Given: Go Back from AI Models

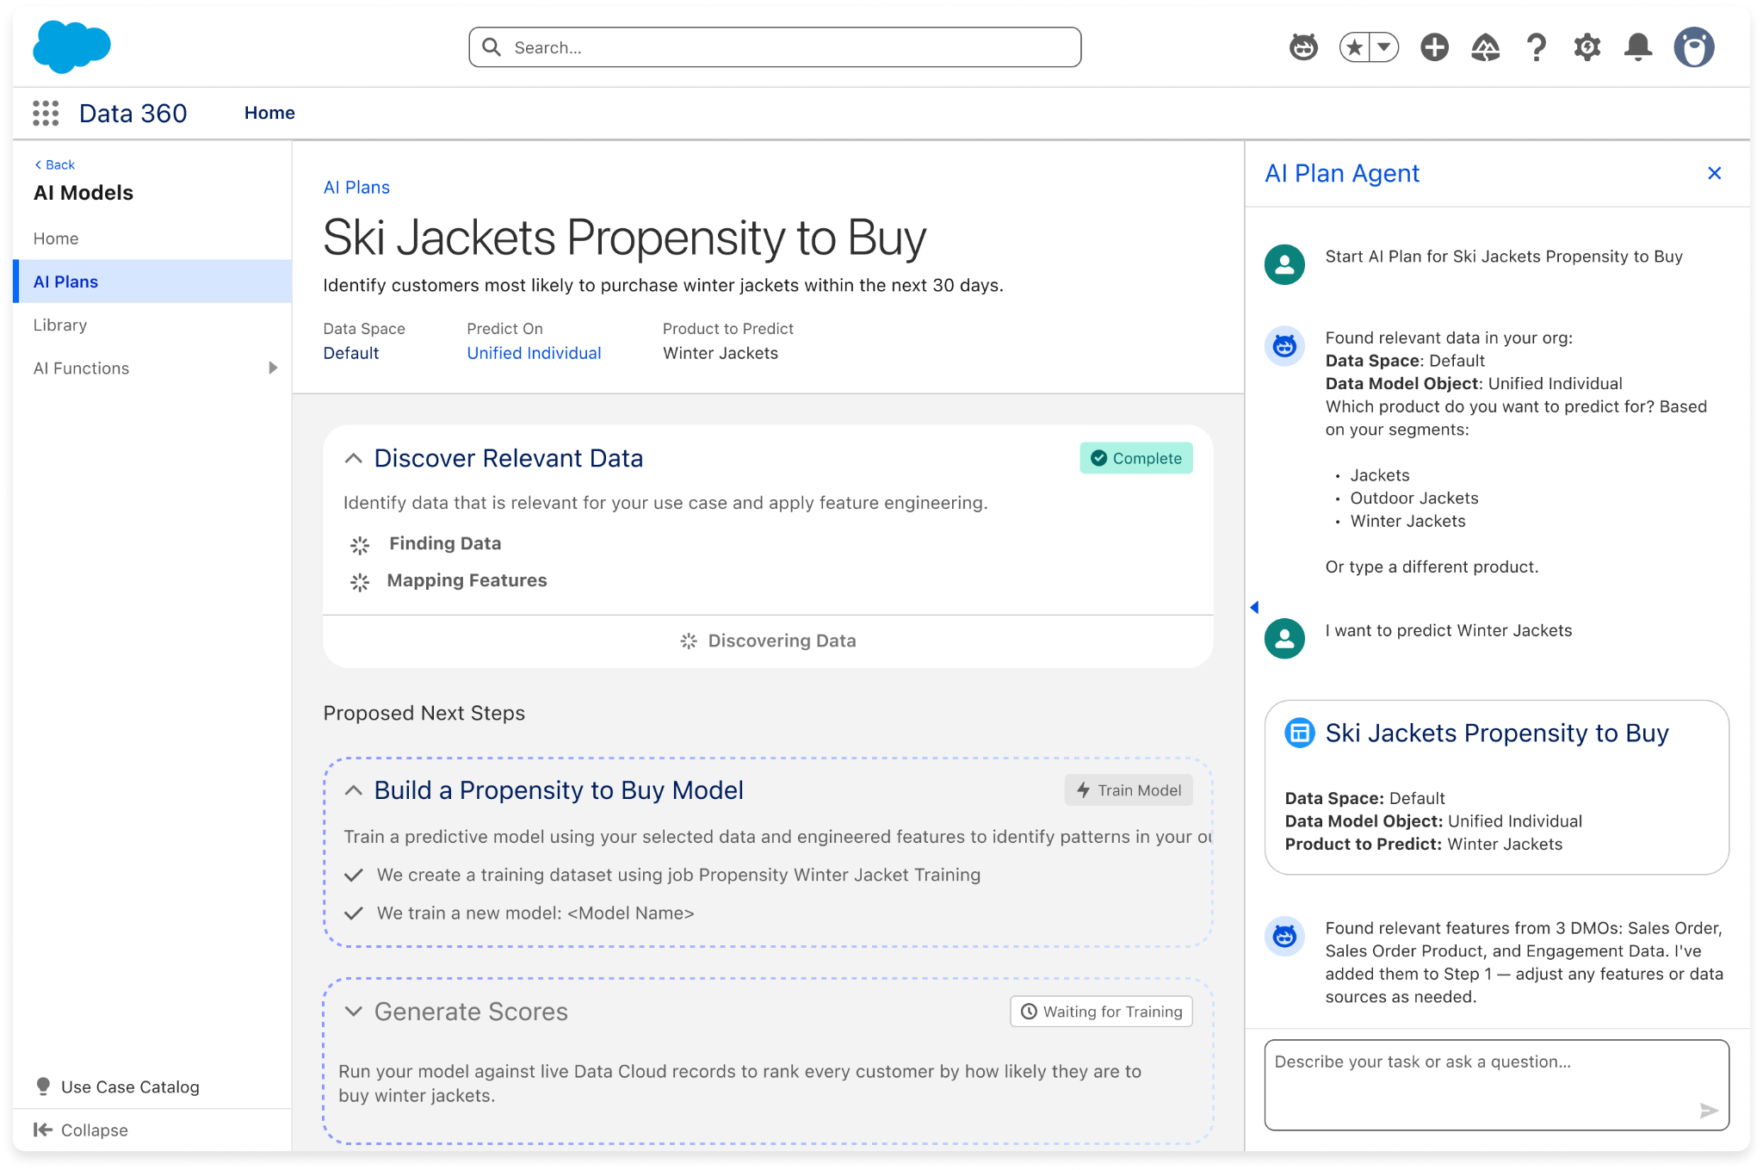Looking at the screenshot, I should (54, 164).
